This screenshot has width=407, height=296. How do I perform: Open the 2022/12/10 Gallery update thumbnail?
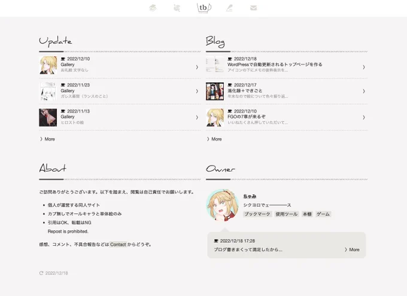48,65
